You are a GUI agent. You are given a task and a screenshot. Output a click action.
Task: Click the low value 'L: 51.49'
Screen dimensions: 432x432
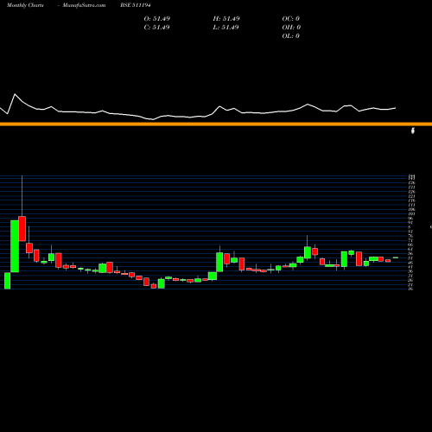point(226,28)
